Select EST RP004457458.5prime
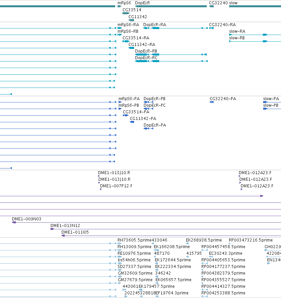The image size is (281, 298). click(x=223, y=247)
